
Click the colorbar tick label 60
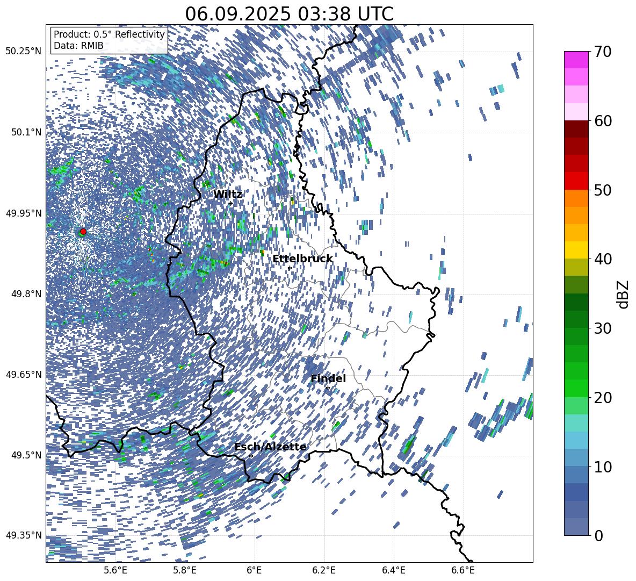click(603, 121)
